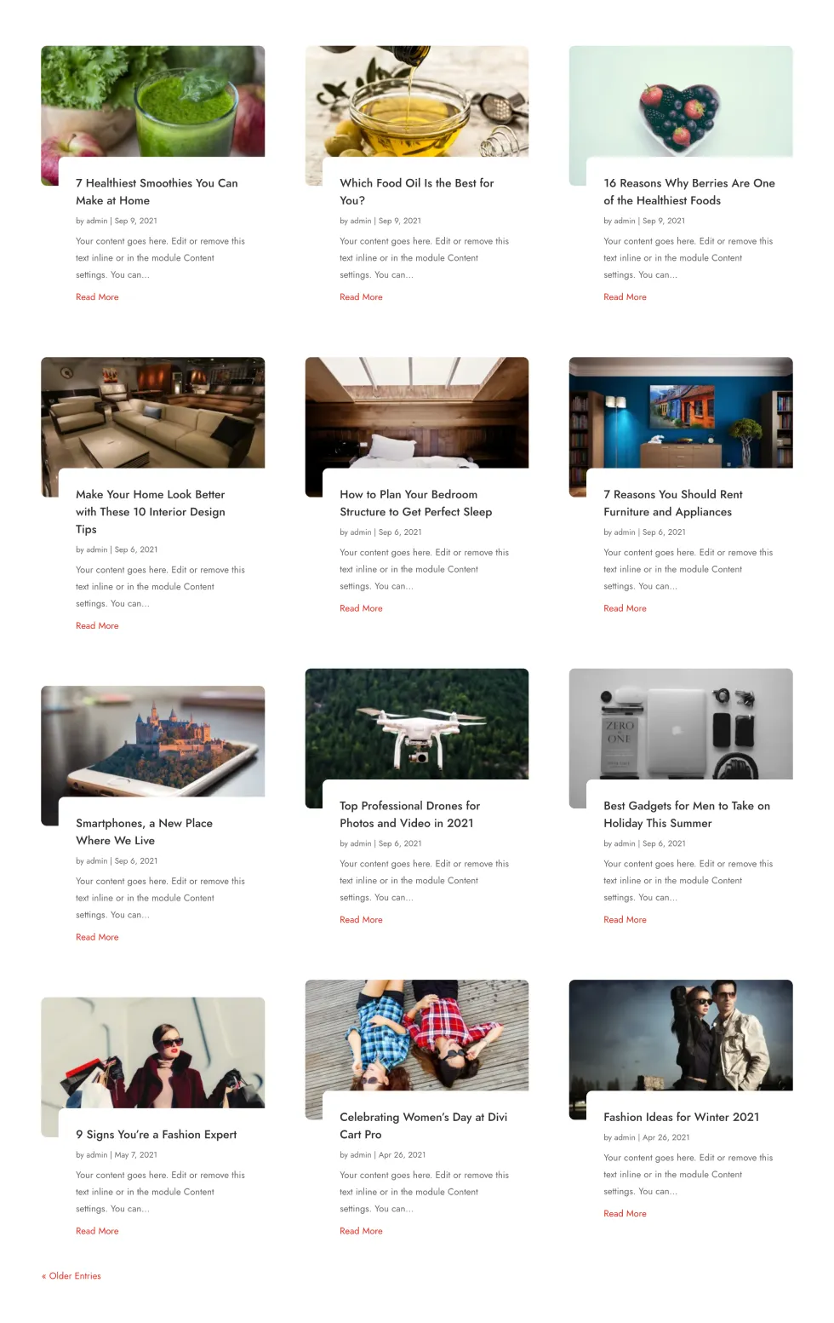This screenshot has height=1323, width=834.
Task: Open 'Fashion Ideas for Winter 2021' title
Action: click(x=682, y=1117)
